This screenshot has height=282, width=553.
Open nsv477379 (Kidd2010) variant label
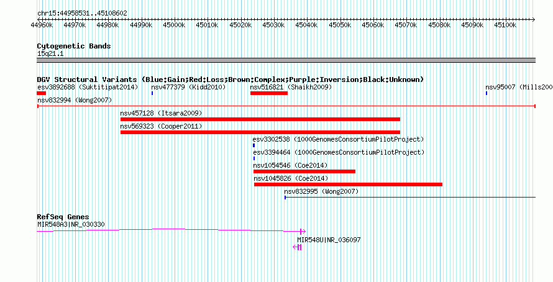click(188, 87)
